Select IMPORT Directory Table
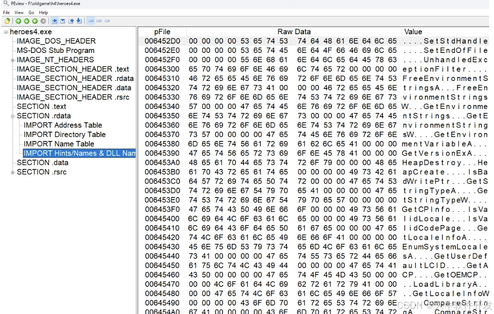This screenshot has height=314, width=494. pos(64,135)
